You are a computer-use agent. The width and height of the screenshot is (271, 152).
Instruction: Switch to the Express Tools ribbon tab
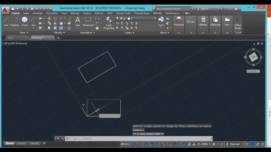pos(123,13)
